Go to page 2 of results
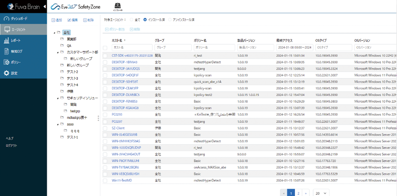The height and width of the screenshot is (196, 397). (x=299, y=193)
